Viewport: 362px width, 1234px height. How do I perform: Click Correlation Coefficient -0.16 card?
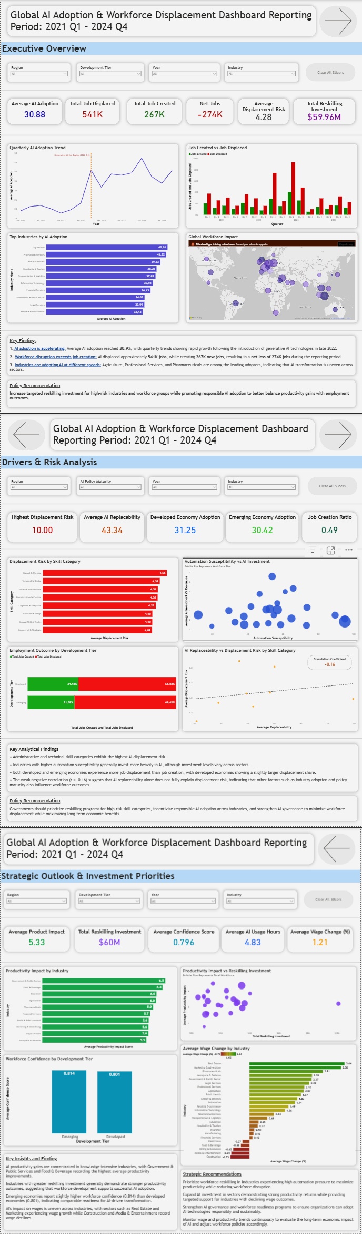[330, 662]
